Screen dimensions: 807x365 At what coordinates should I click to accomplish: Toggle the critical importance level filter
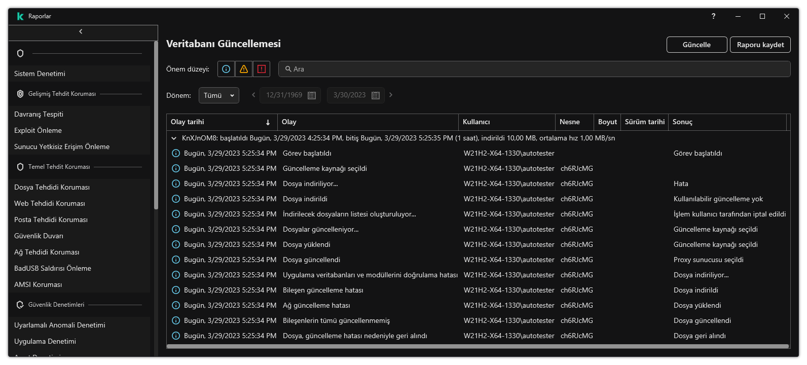(x=262, y=69)
